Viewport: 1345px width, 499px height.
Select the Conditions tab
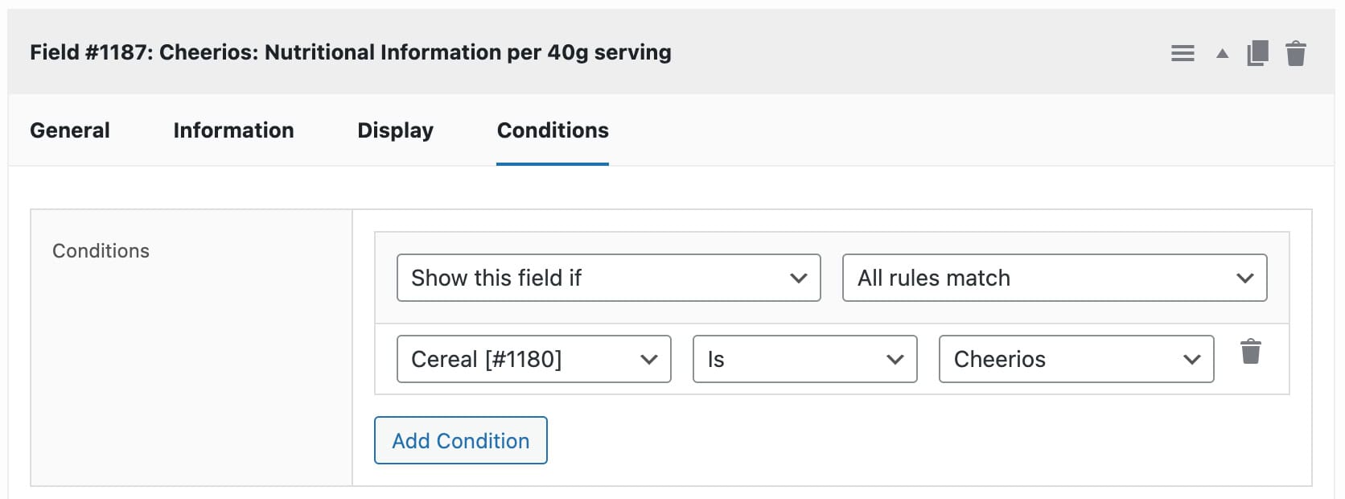[552, 130]
